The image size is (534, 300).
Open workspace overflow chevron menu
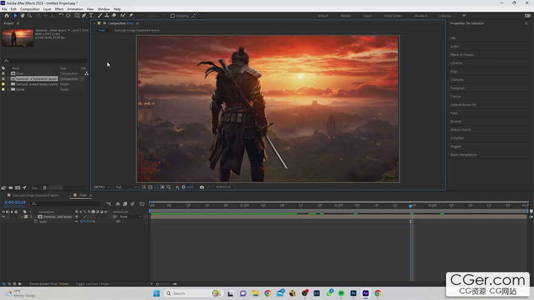coord(464,16)
